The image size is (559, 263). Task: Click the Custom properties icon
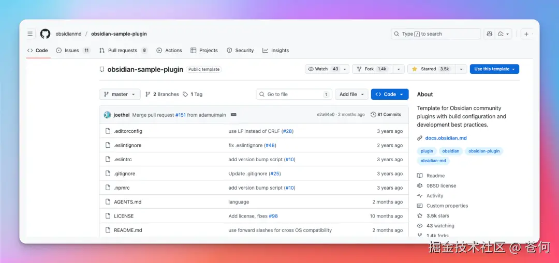pos(420,206)
